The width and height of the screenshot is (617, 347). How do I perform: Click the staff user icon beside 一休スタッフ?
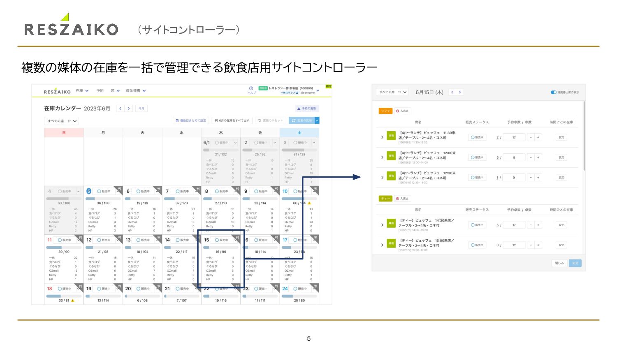pos(297,93)
